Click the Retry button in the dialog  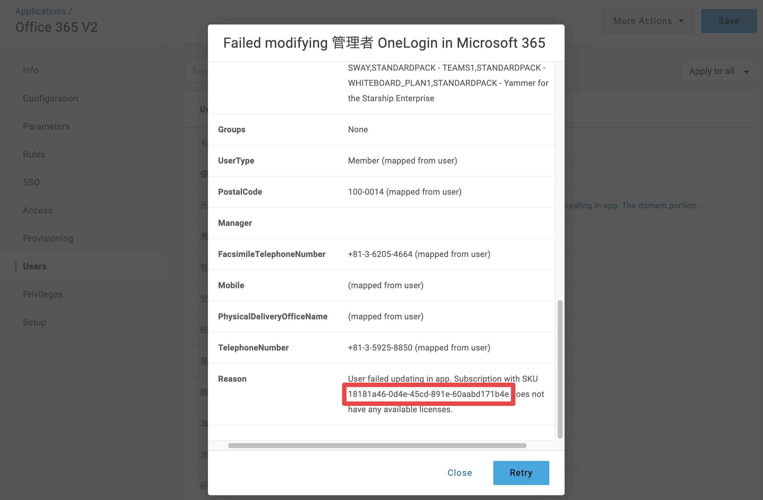[521, 472]
